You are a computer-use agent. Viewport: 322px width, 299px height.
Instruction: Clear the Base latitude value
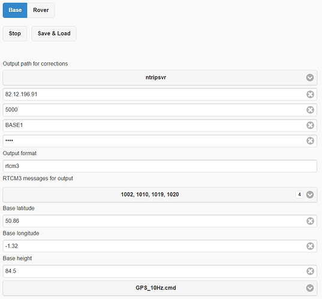[x=310, y=221]
